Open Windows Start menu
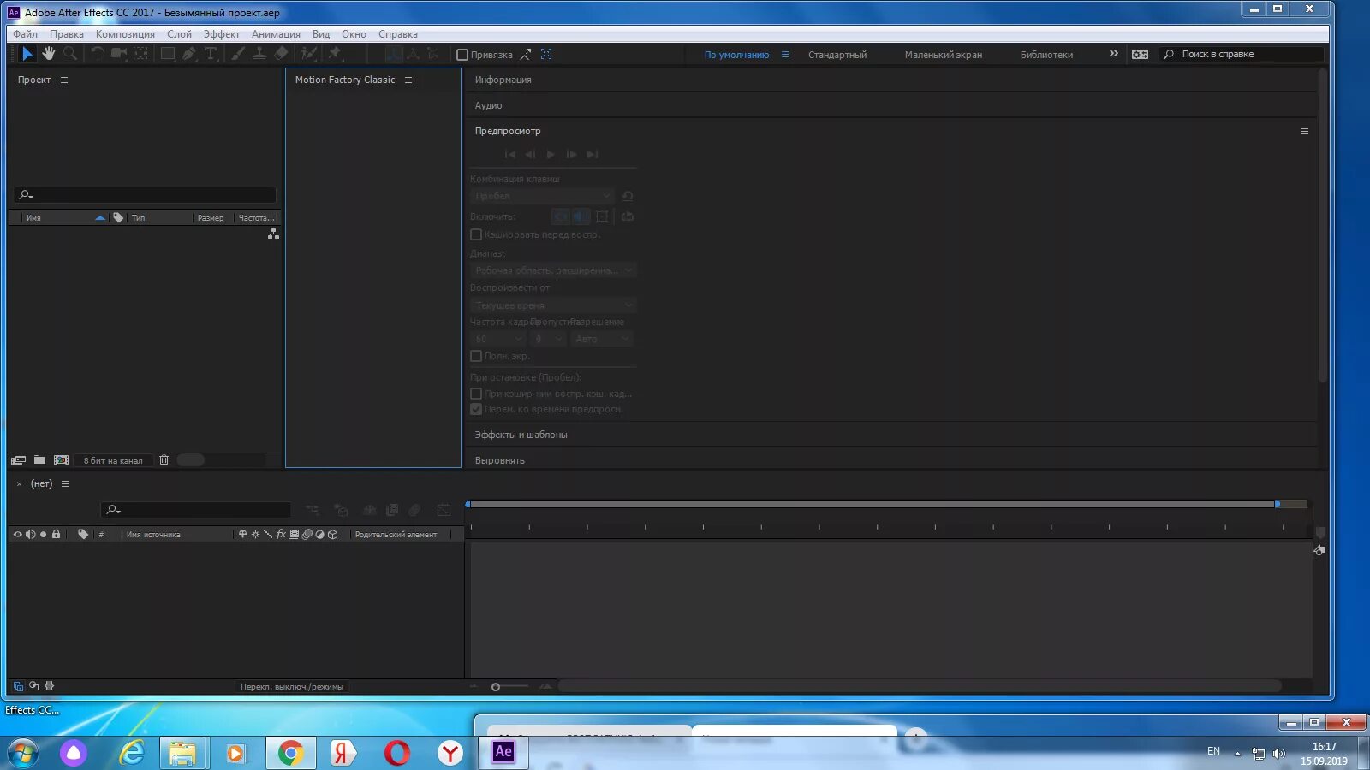The height and width of the screenshot is (770, 1370). click(22, 754)
